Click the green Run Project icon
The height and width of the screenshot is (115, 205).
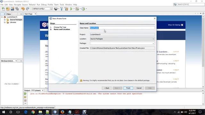point(71,9)
